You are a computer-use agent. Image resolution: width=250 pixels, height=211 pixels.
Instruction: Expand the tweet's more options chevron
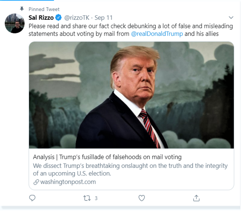click(x=231, y=18)
